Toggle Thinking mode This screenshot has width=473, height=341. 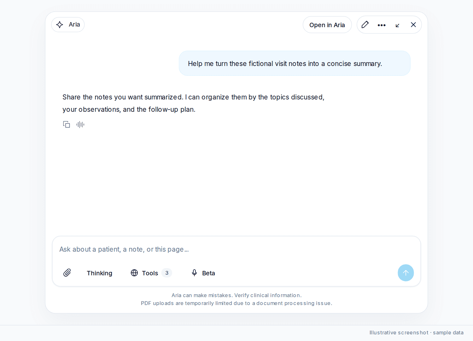[99, 273]
